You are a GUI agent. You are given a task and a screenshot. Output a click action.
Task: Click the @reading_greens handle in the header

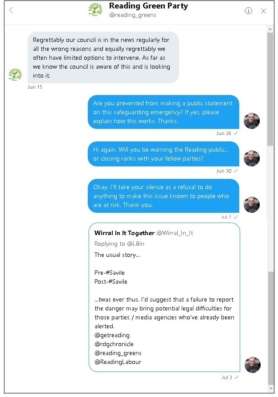point(133,15)
